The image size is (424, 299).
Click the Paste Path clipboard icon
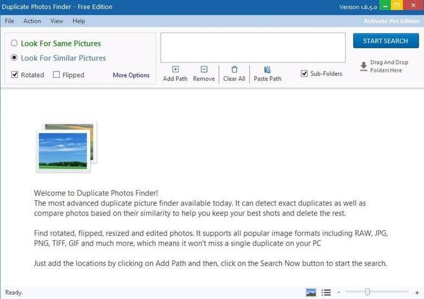click(x=267, y=69)
